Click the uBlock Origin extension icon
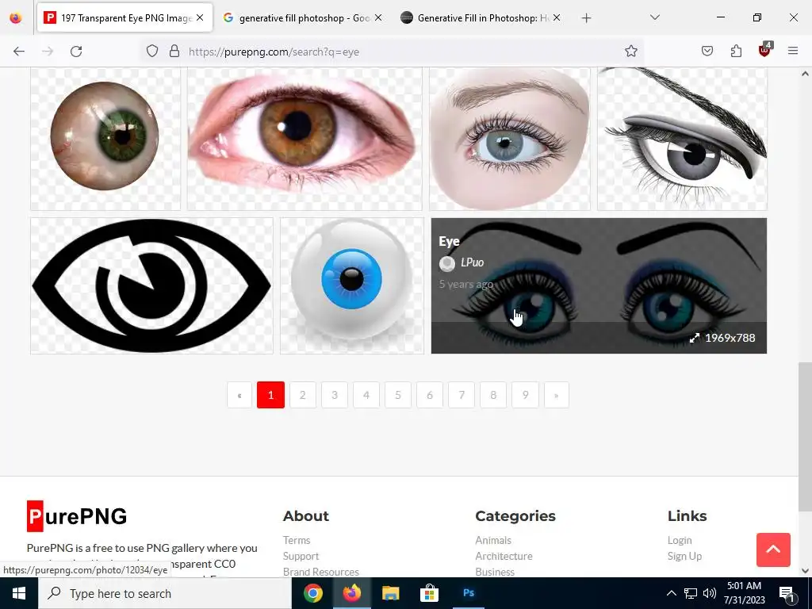The width and height of the screenshot is (812, 609). pyautogui.click(x=765, y=50)
